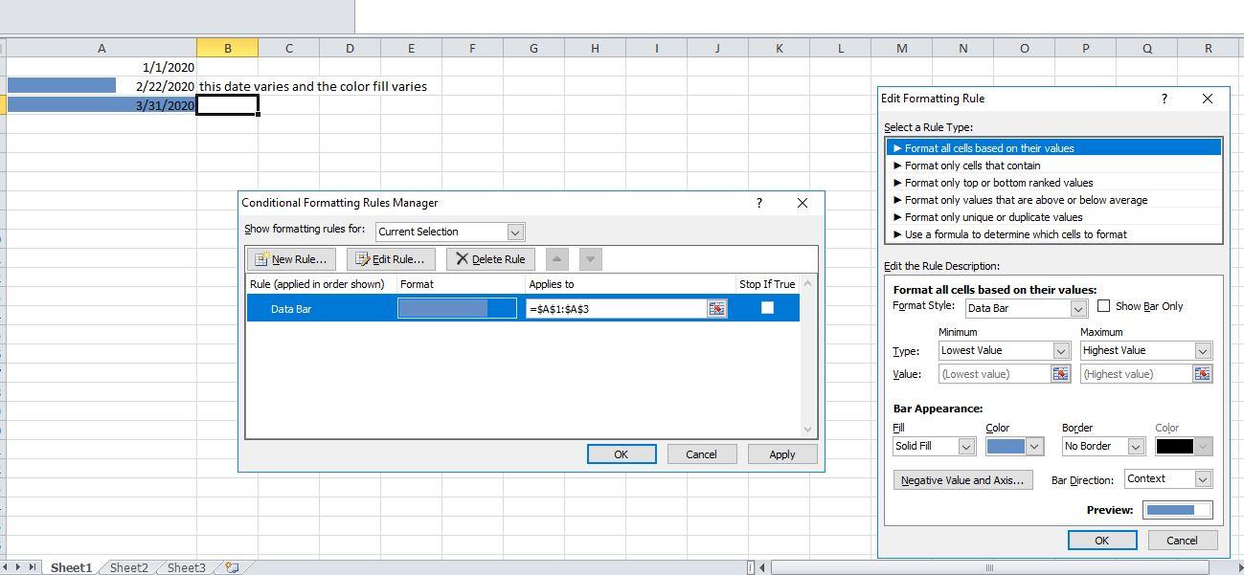Click column B header
Screen dimensions: 1244x575
pyautogui.click(x=228, y=48)
